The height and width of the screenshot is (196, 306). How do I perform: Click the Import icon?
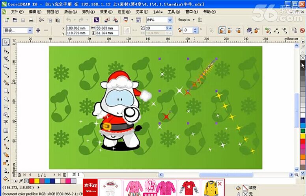[107, 20]
